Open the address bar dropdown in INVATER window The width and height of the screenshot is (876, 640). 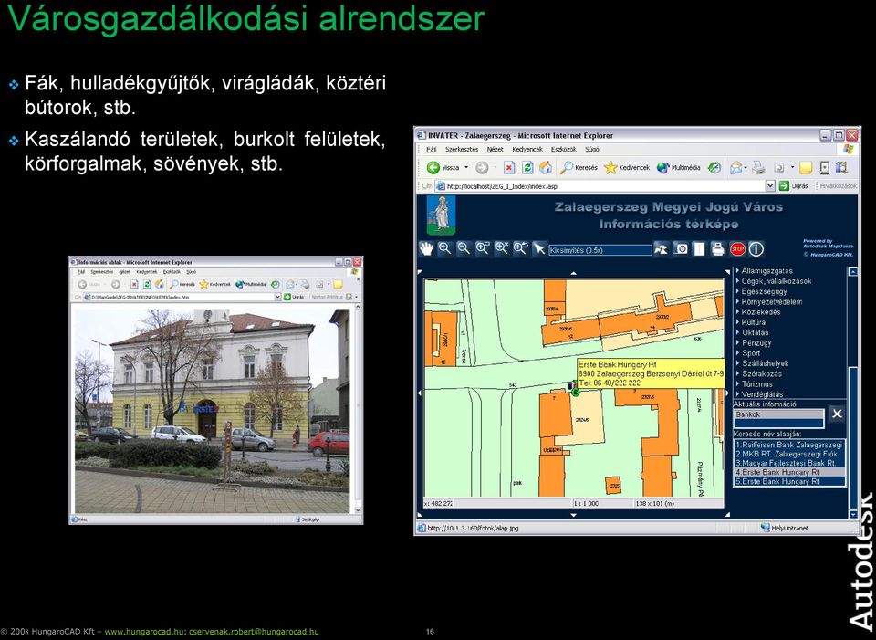coord(770,186)
